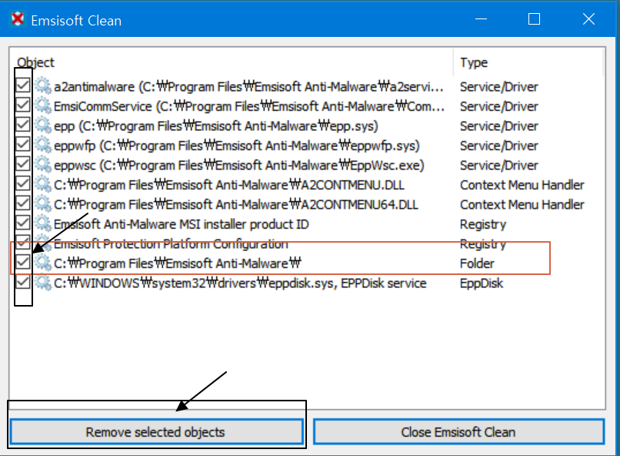This screenshot has width=620, height=456.
Task: Select the eppdisk.sys, EPPDisk service entry
Action: [240, 283]
